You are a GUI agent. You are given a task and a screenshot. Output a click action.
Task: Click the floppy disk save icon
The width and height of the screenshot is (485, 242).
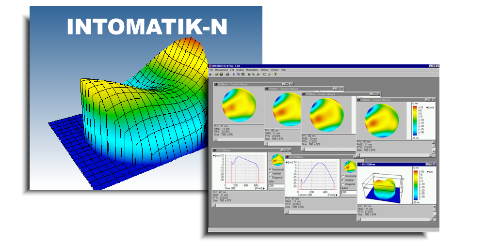(x=221, y=75)
